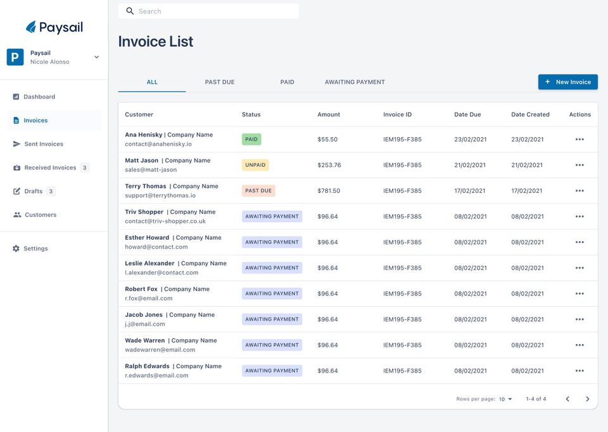
Task: Open actions menu for Jacob Jones
Action: point(579,319)
